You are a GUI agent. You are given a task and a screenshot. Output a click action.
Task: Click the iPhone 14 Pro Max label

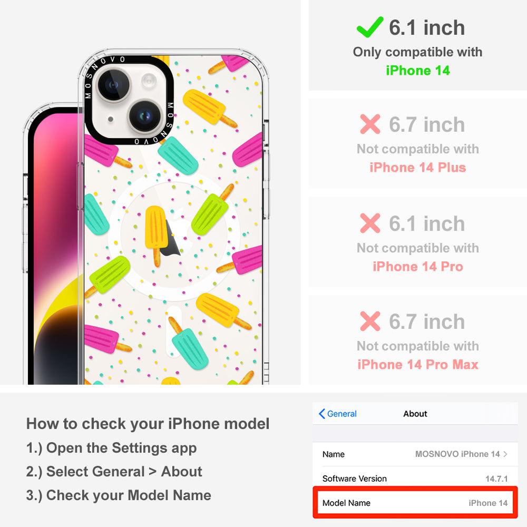tap(417, 364)
